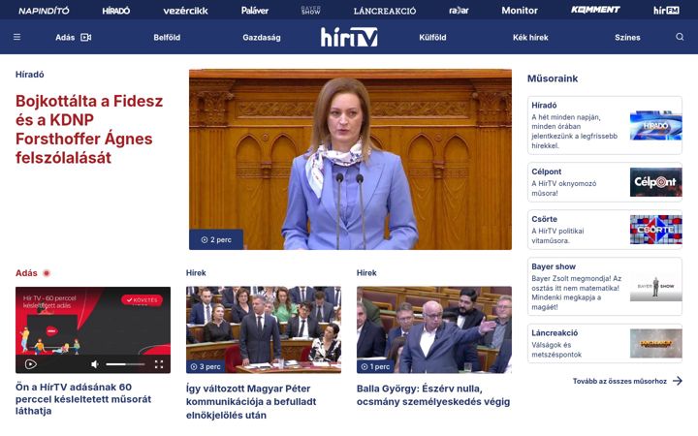
Task: Click the 2 perc duration badge
Action: click(216, 239)
